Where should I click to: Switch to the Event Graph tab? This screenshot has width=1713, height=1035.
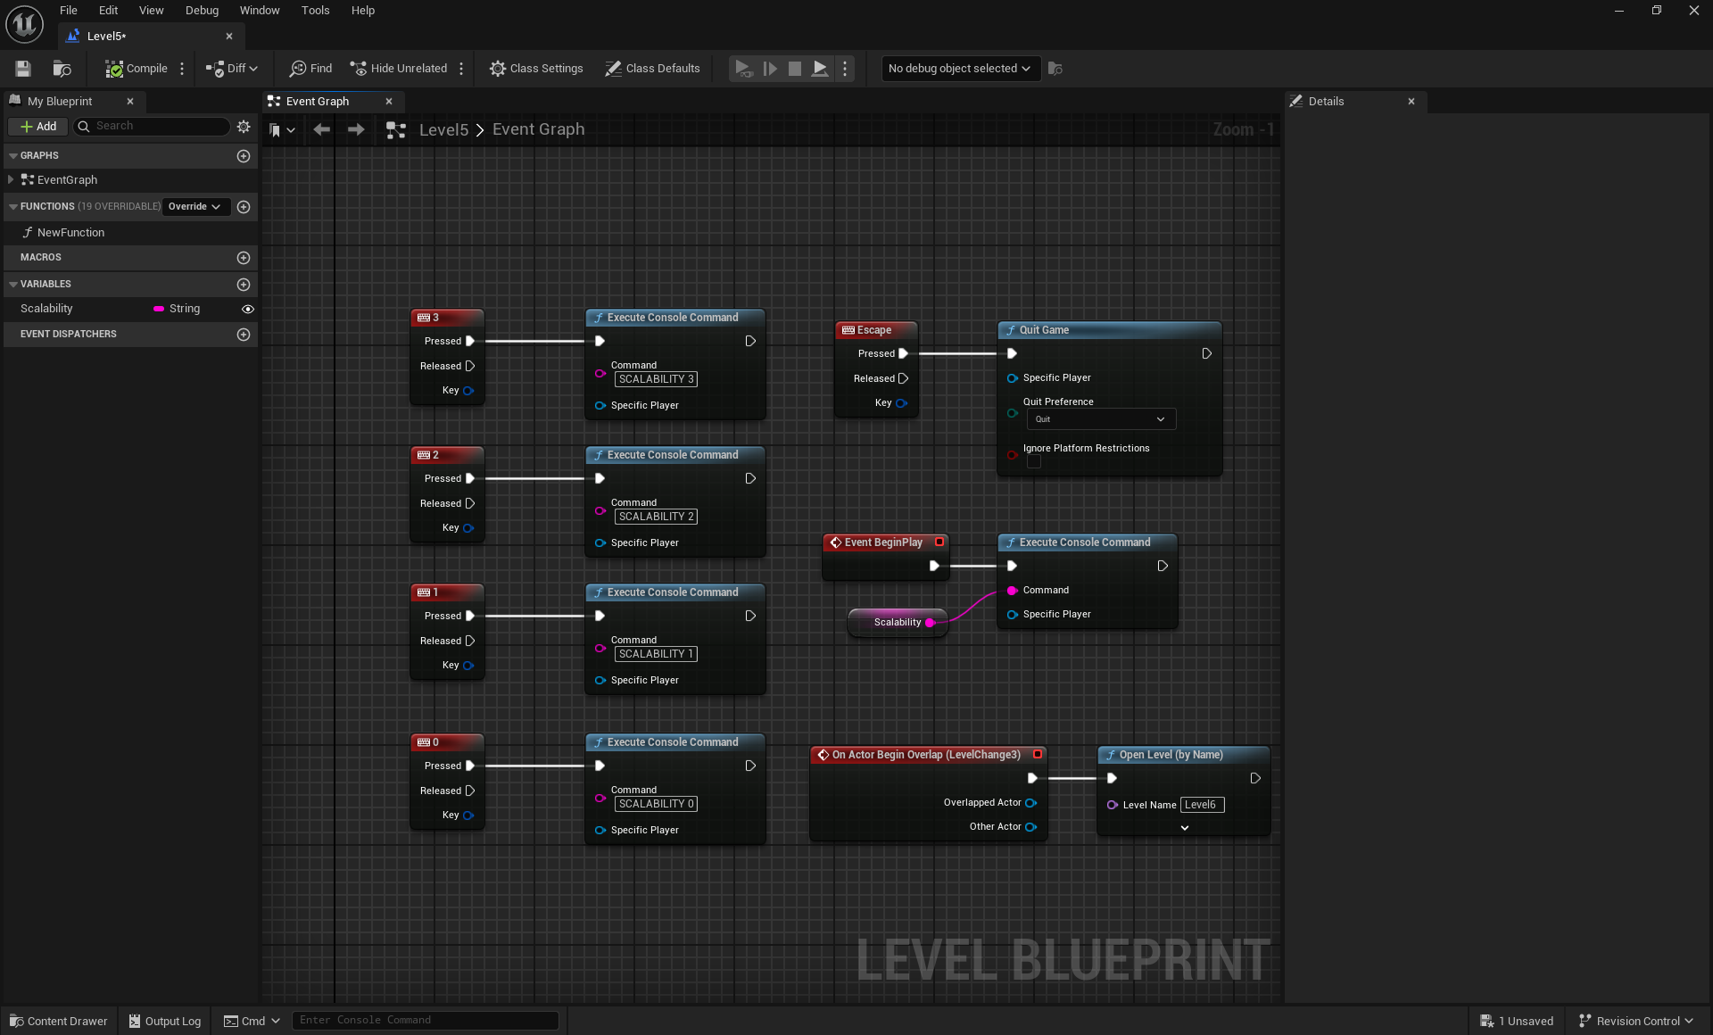[317, 102]
